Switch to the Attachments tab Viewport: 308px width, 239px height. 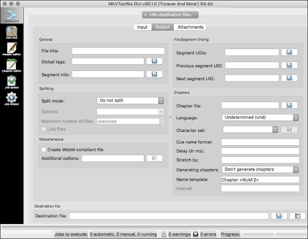pyautogui.click(x=191, y=27)
